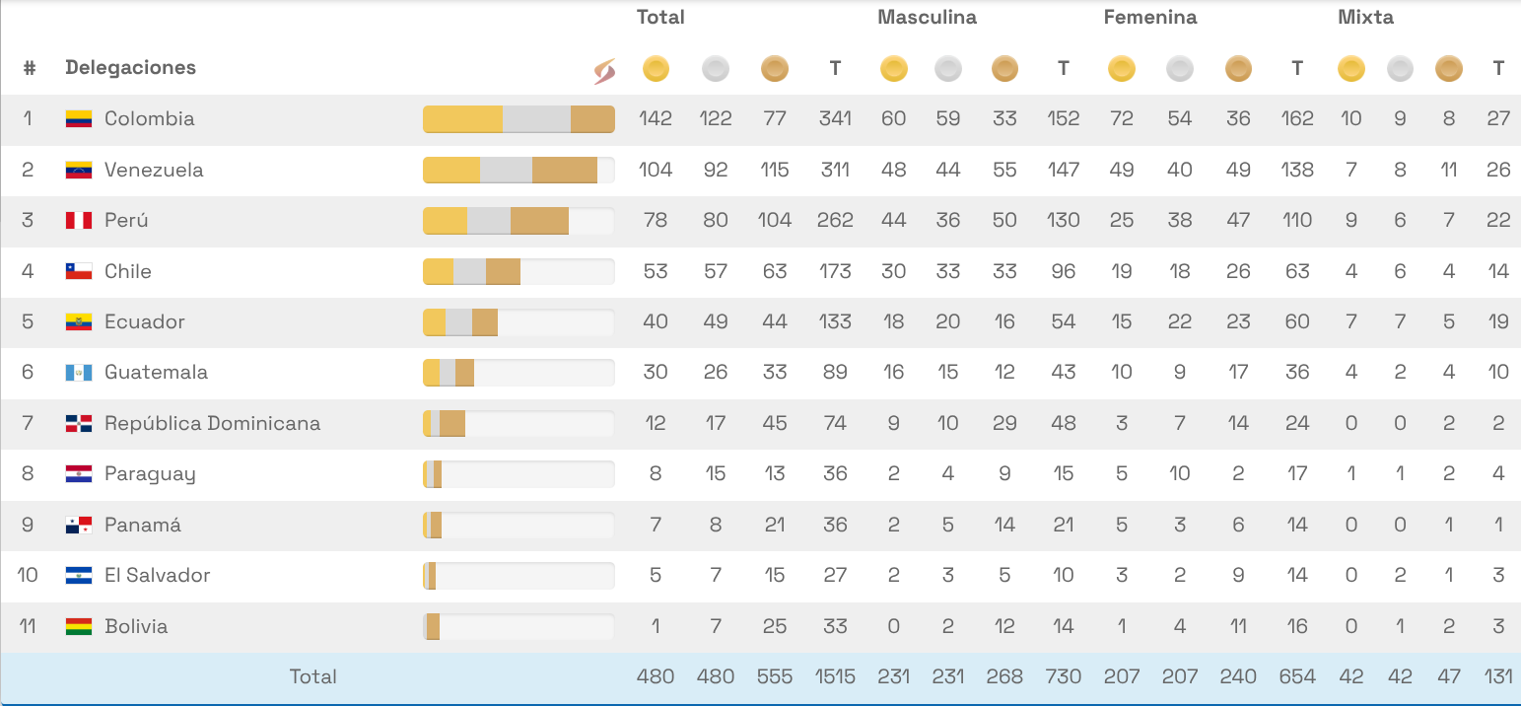Select the Masculina column group header
The height and width of the screenshot is (706, 1521).
(927, 17)
